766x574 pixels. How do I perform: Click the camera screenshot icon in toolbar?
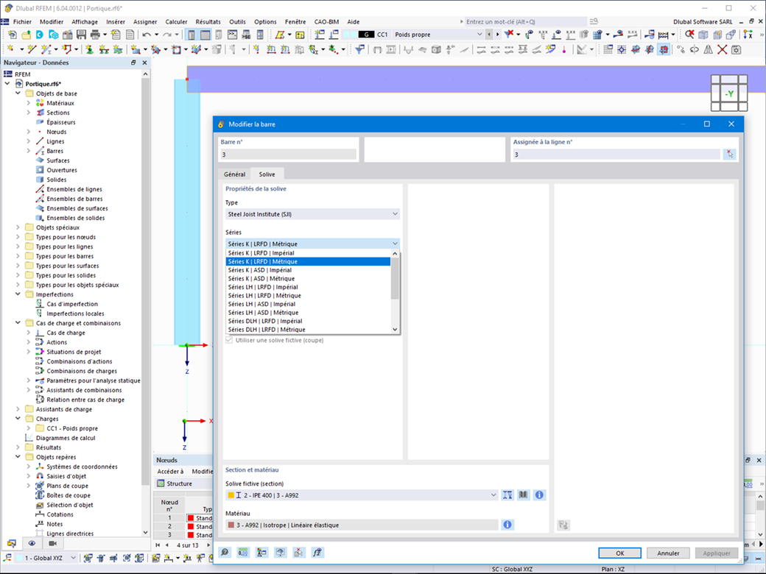[x=736, y=49]
